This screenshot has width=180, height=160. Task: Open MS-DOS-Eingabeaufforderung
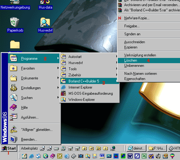(x=90, y=93)
